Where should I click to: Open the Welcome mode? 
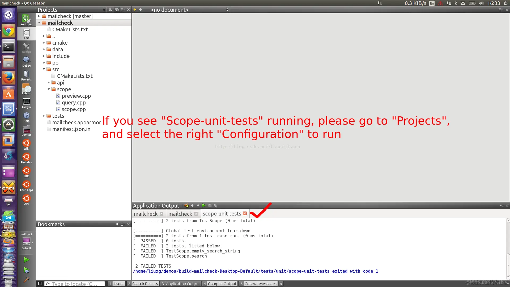tap(26, 20)
